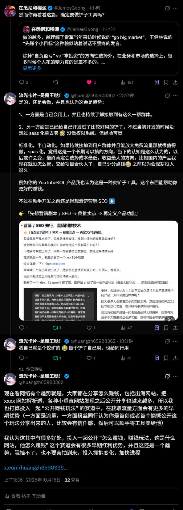This screenshot has height=510, width=183.
Task: Like the post with 42 views
Action: (x=91, y=328)
